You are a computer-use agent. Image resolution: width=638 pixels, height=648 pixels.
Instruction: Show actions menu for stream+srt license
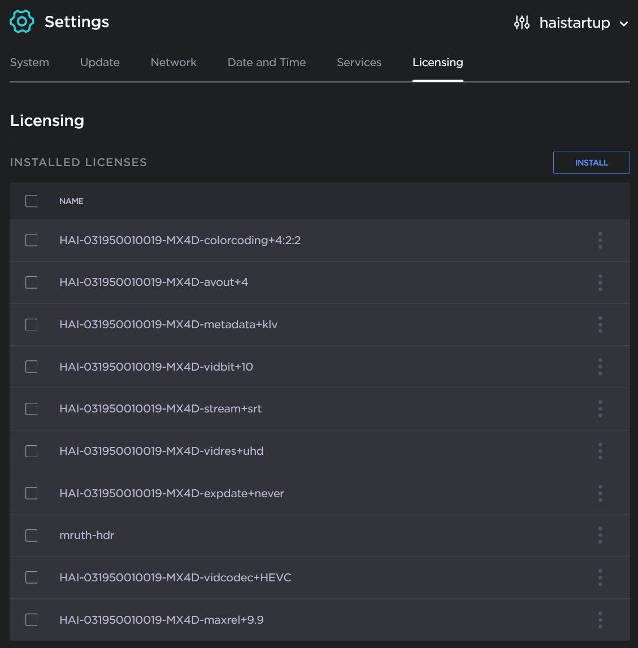tap(600, 408)
